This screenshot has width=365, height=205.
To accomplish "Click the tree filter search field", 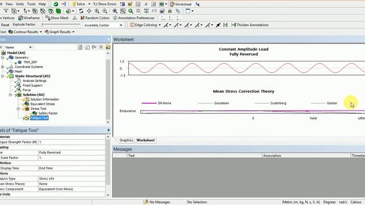I will pyautogui.click(x=55, y=47).
